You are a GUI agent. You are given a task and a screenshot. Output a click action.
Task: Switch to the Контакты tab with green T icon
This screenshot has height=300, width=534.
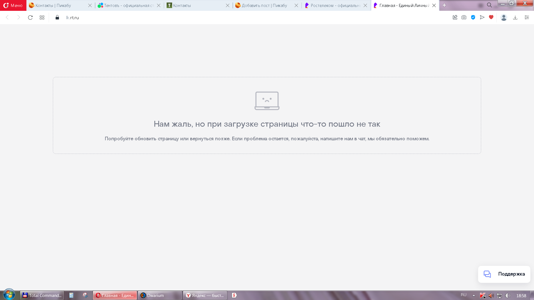(197, 5)
